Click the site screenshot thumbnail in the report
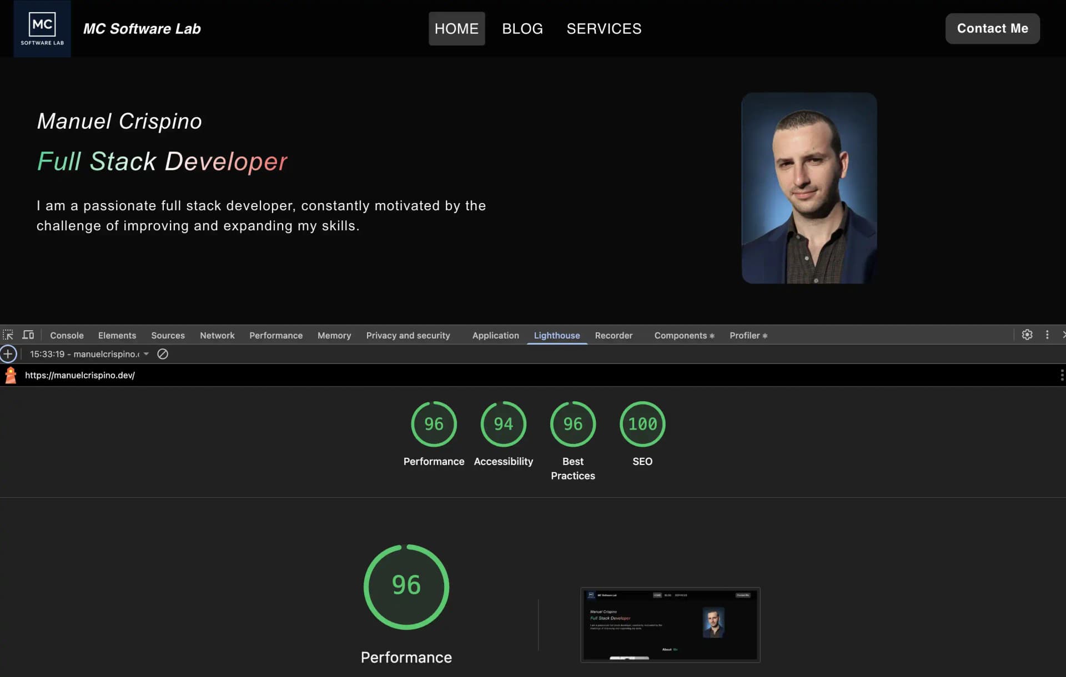Viewport: 1066px width, 677px height. tap(670, 624)
